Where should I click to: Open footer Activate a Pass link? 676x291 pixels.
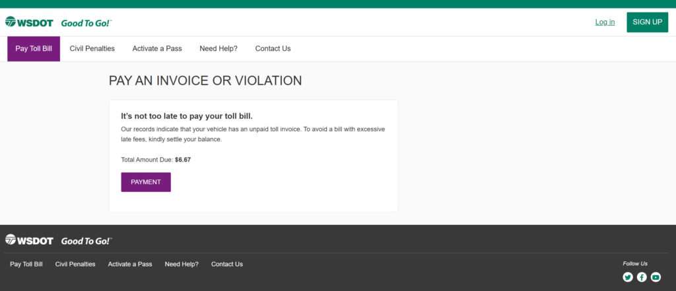coord(130,264)
